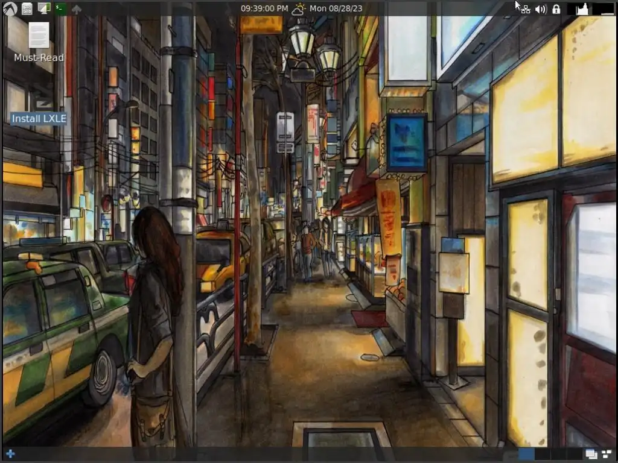Select the Install LXLE desktop shortcut
Screen dimensions: 618x463
pos(39,118)
